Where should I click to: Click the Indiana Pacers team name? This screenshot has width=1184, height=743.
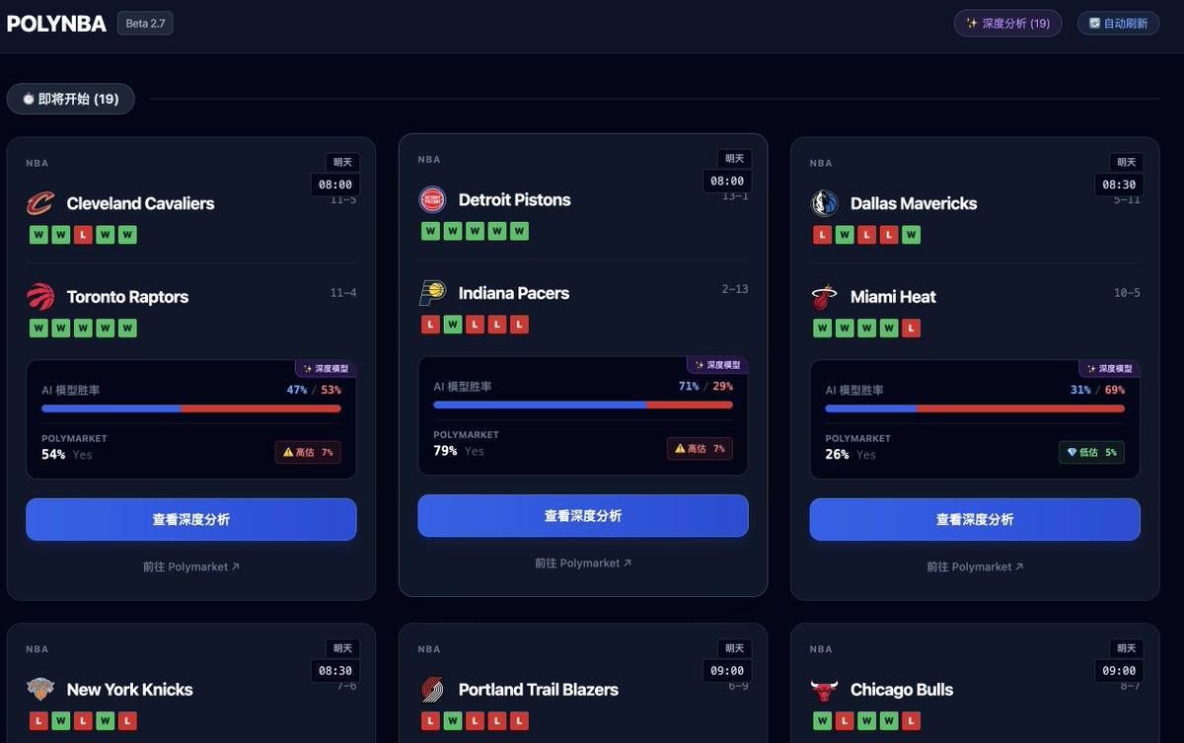pos(514,293)
